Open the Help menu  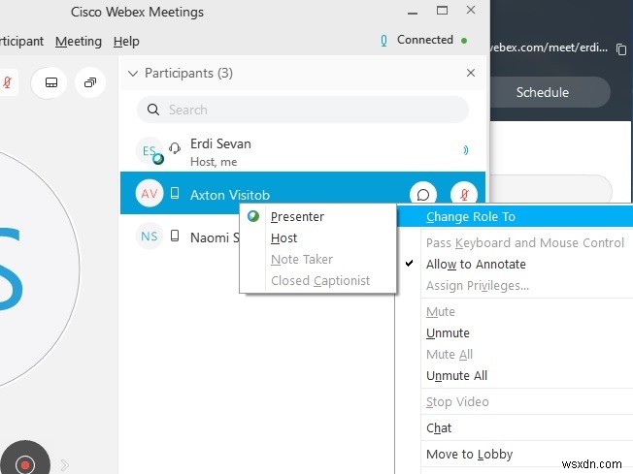coord(126,42)
